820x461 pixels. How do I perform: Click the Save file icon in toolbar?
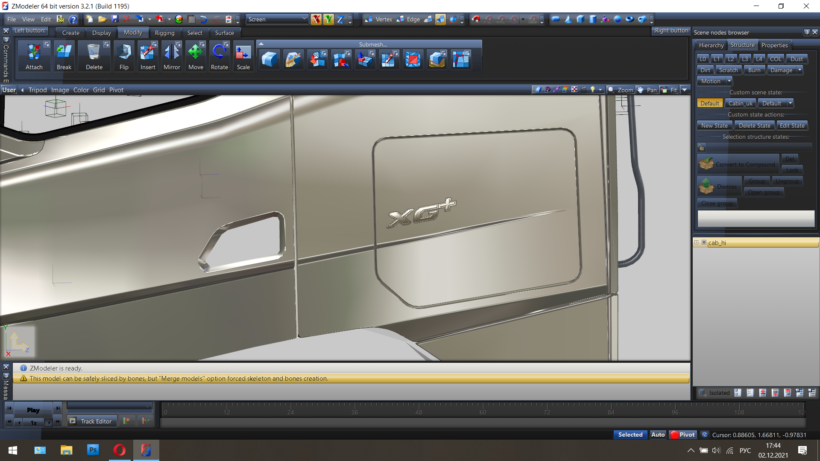[x=115, y=19]
